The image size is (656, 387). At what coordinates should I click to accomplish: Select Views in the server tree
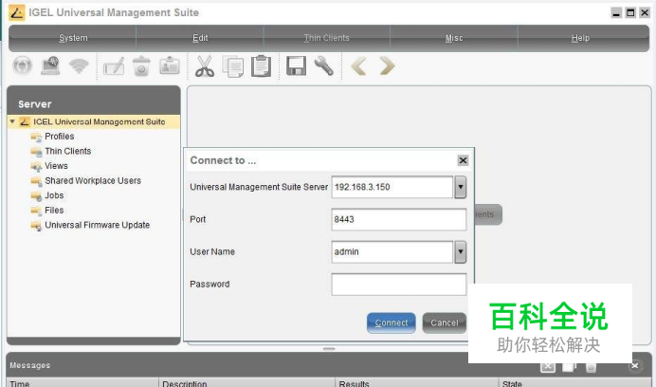point(56,166)
